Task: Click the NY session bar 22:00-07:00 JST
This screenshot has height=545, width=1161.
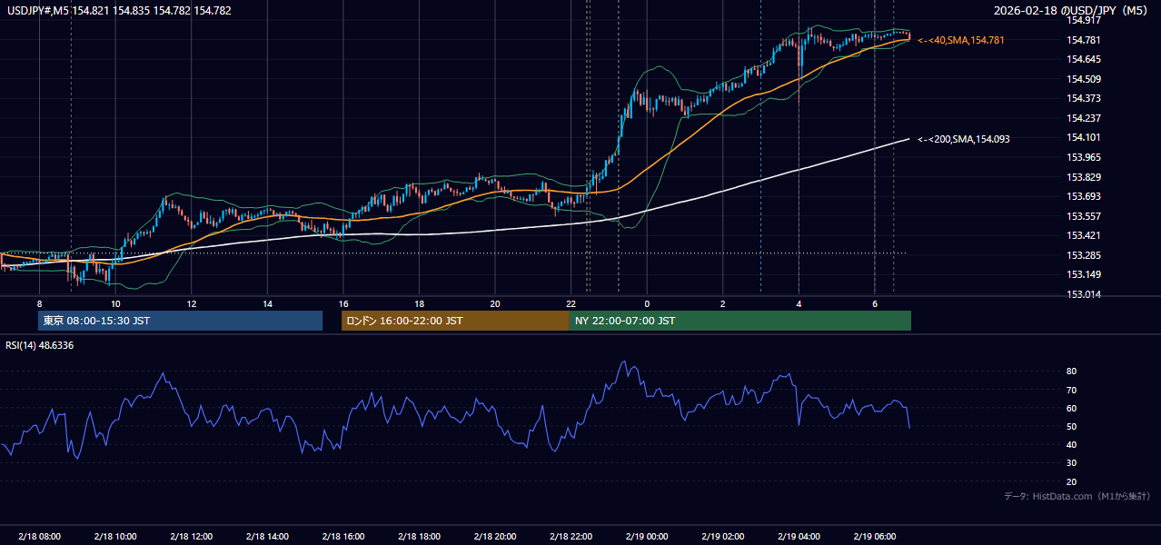Action: click(740, 321)
